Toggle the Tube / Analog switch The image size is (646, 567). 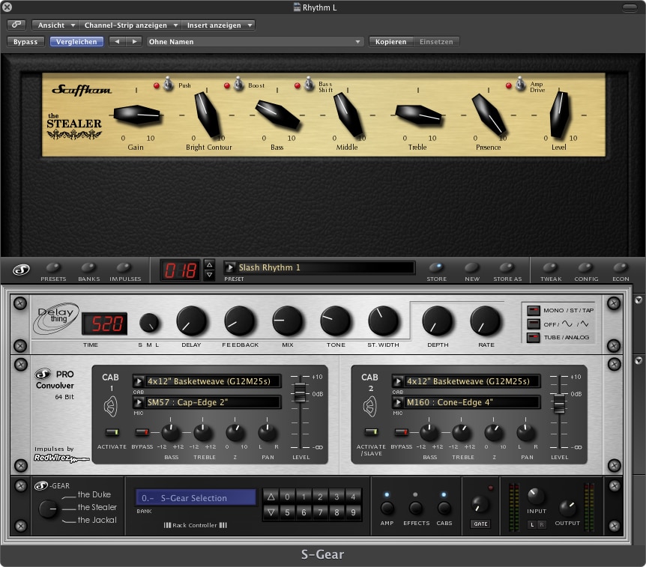[534, 338]
